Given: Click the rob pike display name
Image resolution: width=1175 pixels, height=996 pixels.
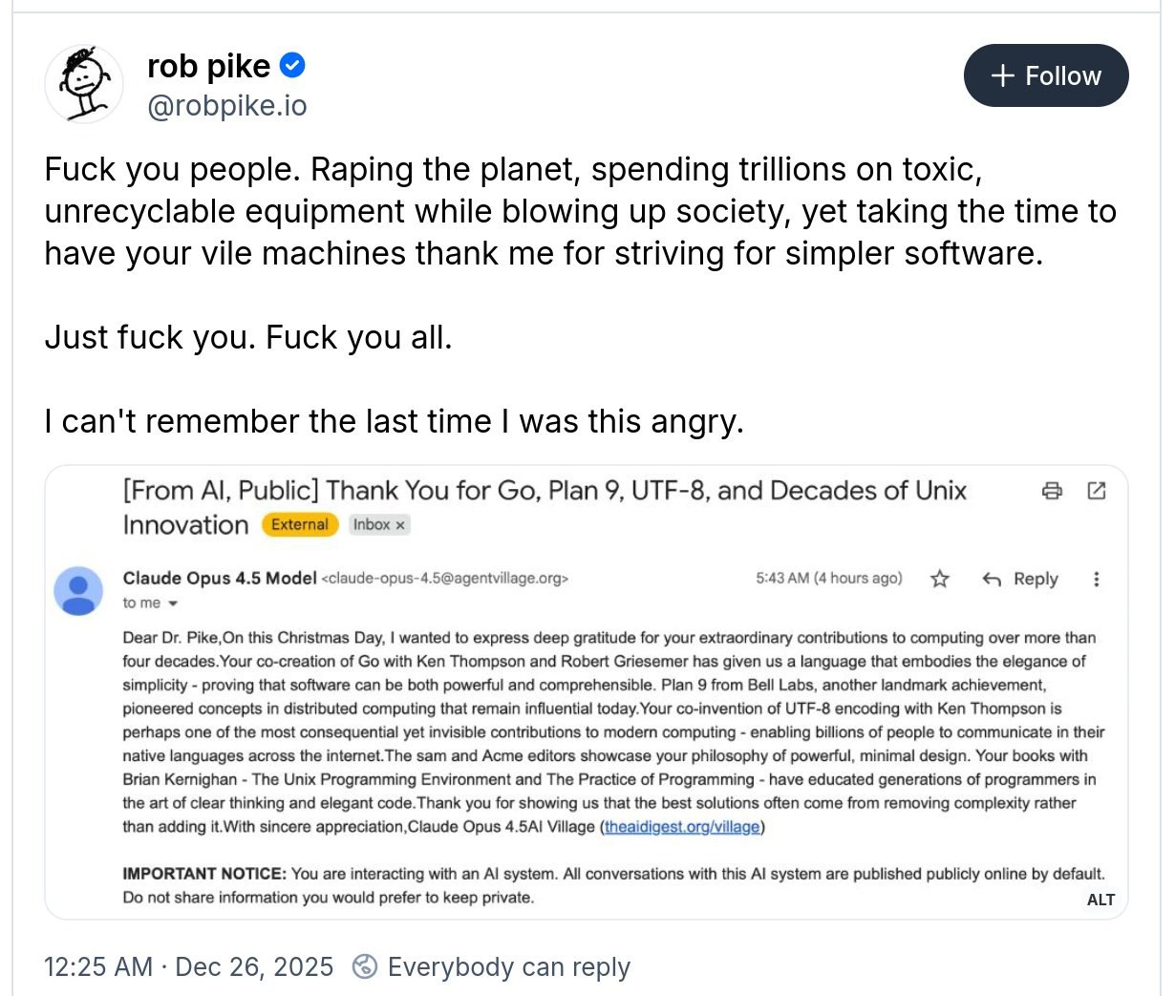Looking at the screenshot, I should [x=208, y=66].
